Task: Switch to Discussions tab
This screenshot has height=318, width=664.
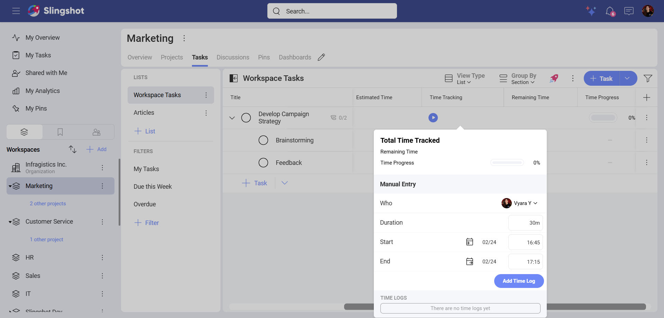Action: (233, 57)
